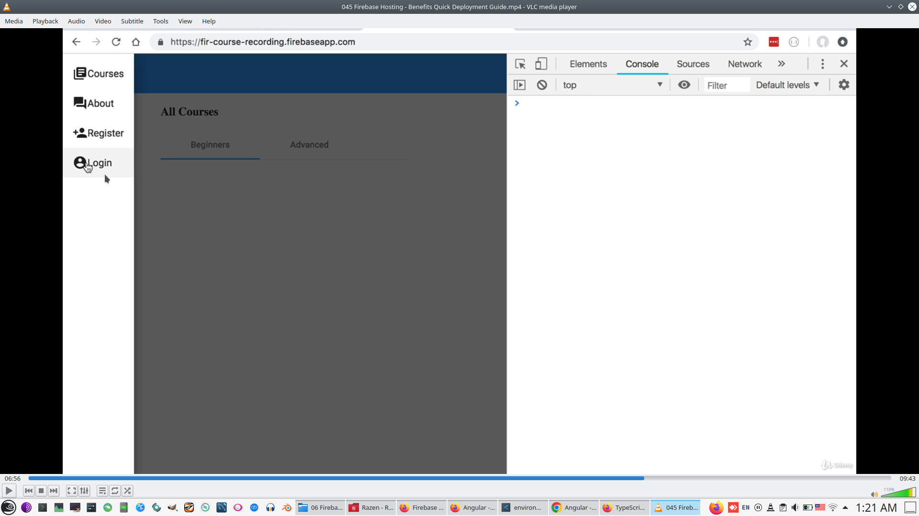The width and height of the screenshot is (919, 516).
Task: Skip to the previous media track
Action: [29, 491]
